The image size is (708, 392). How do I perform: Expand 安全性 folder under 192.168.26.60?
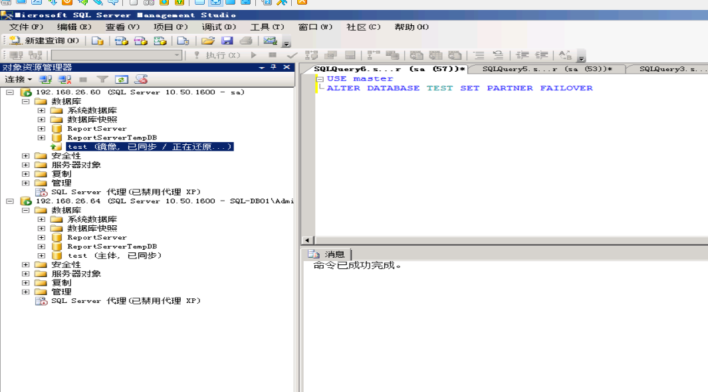click(x=26, y=155)
